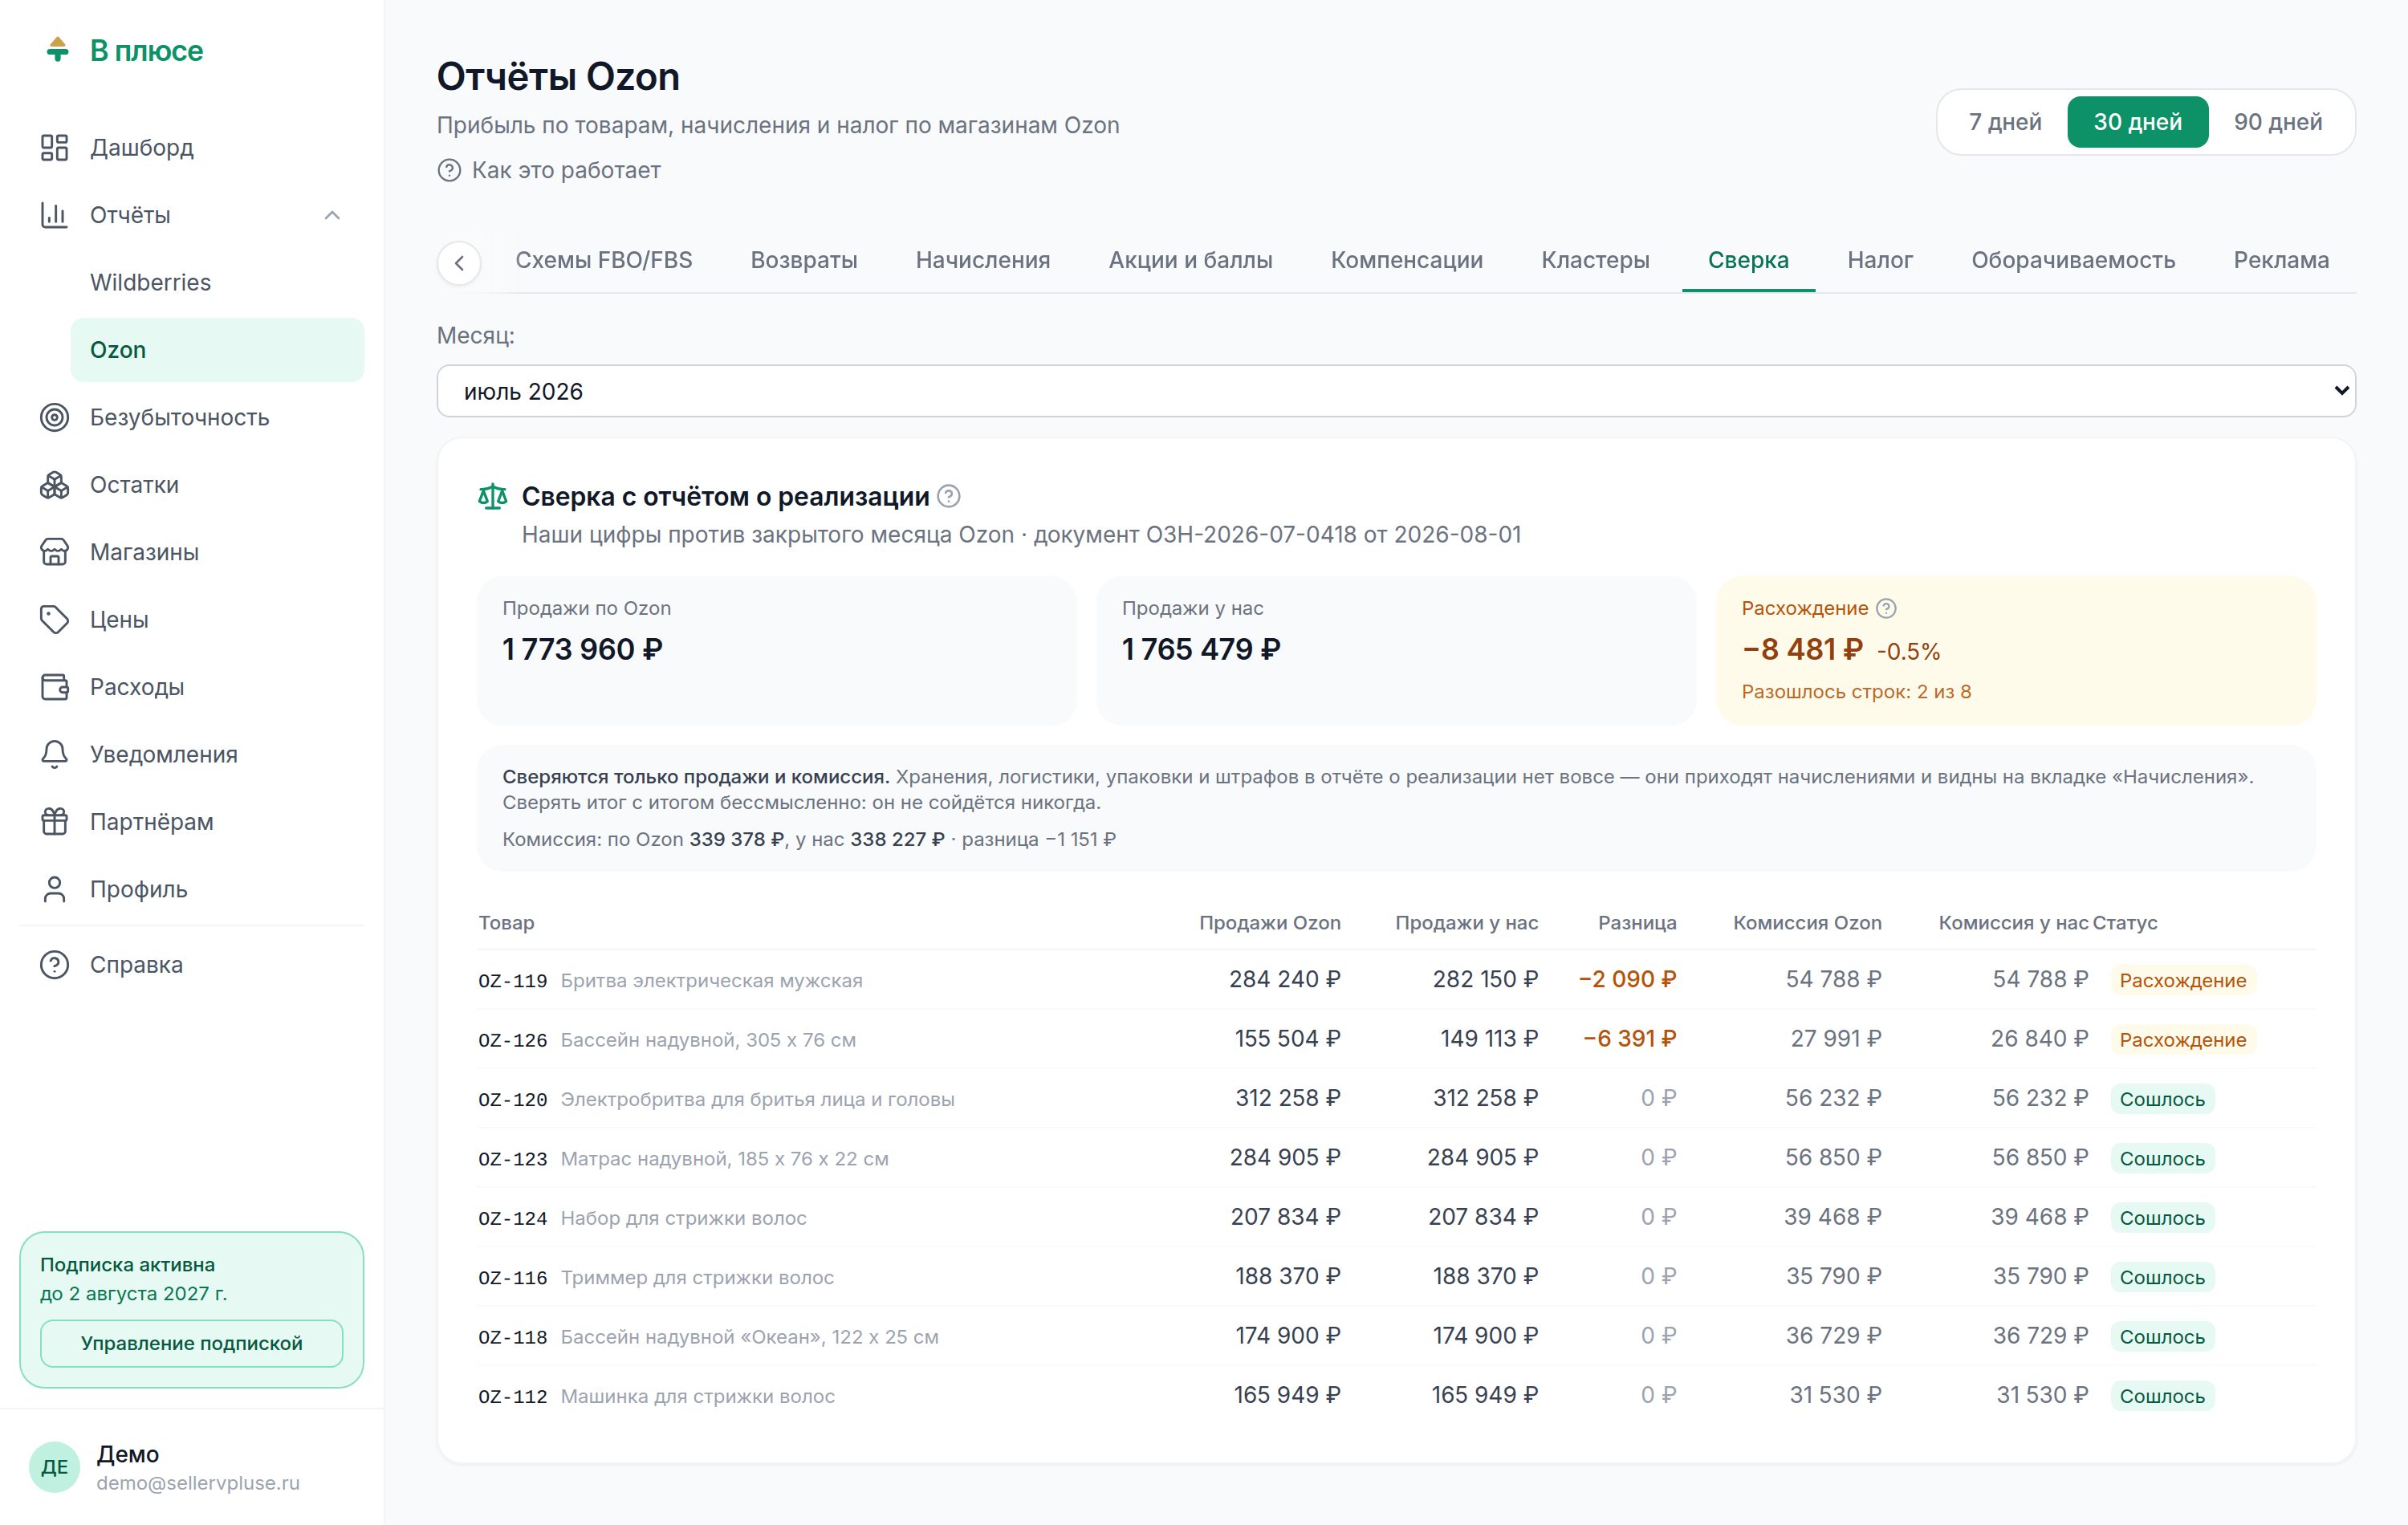Switch to the Начисления tab
Screen dimensions: 2408x1525
click(x=983, y=260)
